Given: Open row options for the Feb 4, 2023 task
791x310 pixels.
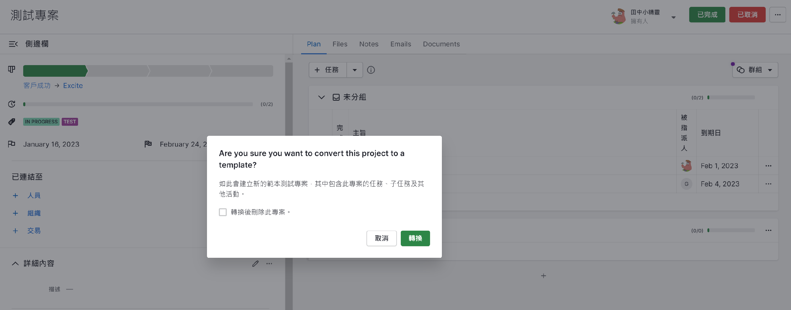Looking at the screenshot, I should pos(768,184).
